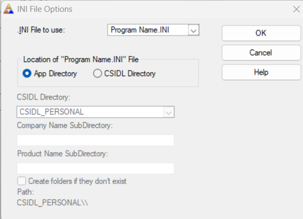Click the application icon in title bar
The width and height of the screenshot is (303, 219).
(9, 9)
